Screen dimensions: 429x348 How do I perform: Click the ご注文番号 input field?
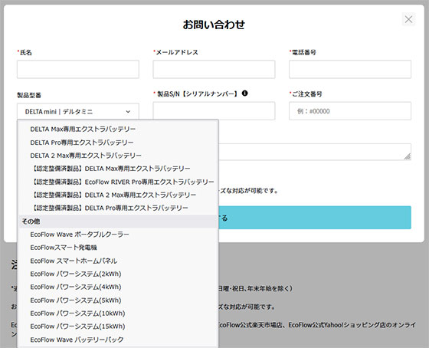coord(350,111)
